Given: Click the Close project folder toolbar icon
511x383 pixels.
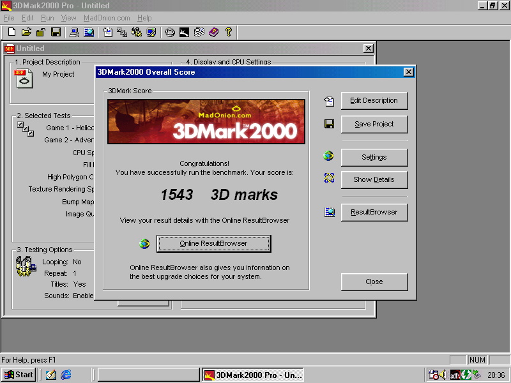Looking at the screenshot, I should pos(41,32).
